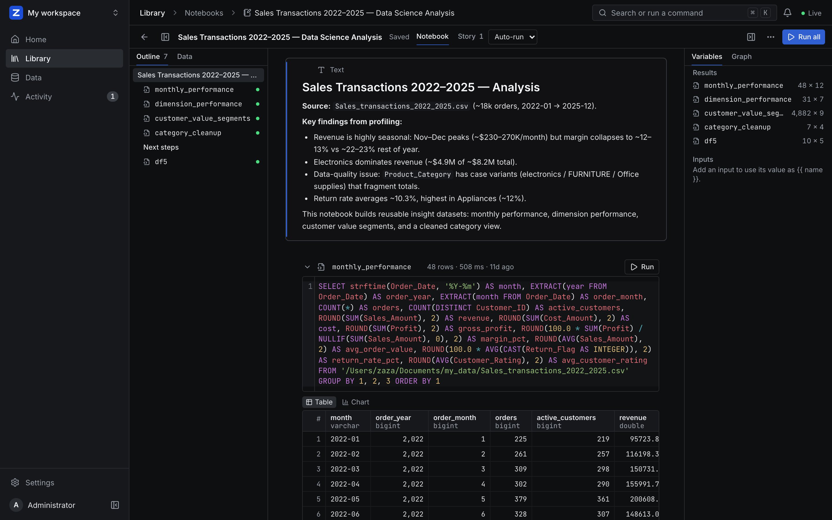Switch result view to Chart
Viewport: 832px width, 520px height.
pos(356,402)
